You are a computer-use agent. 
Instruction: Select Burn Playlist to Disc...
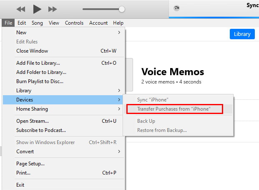pos(63,81)
